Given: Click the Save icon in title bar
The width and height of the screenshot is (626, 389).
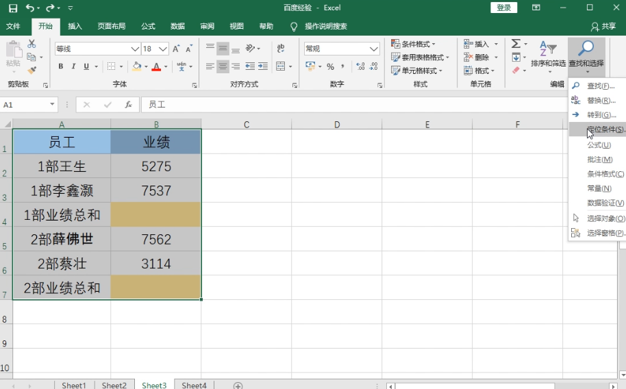Looking at the screenshot, I should 13,8.
